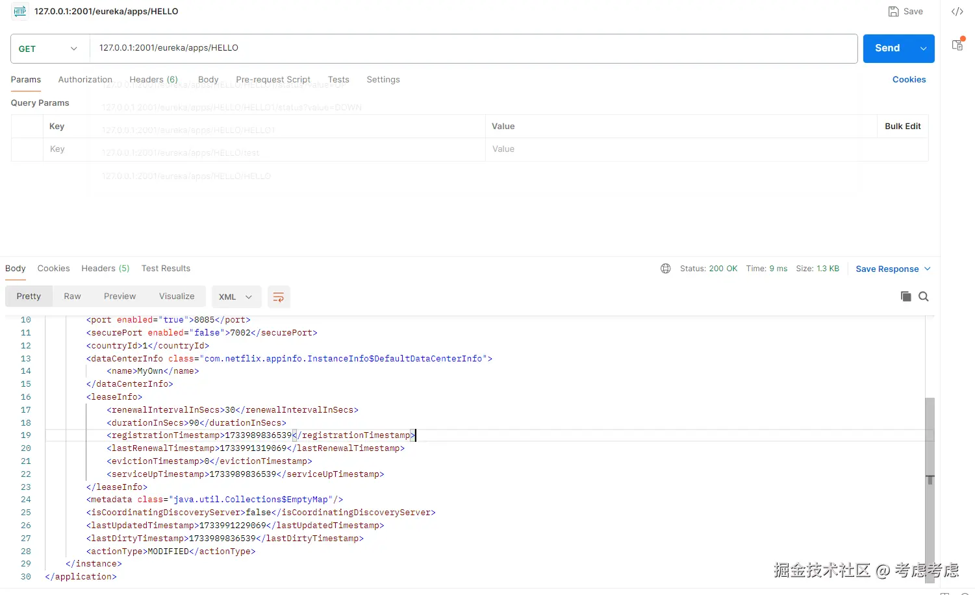
Task: Select the response Headers (5) tab
Action: pyautogui.click(x=105, y=269)
